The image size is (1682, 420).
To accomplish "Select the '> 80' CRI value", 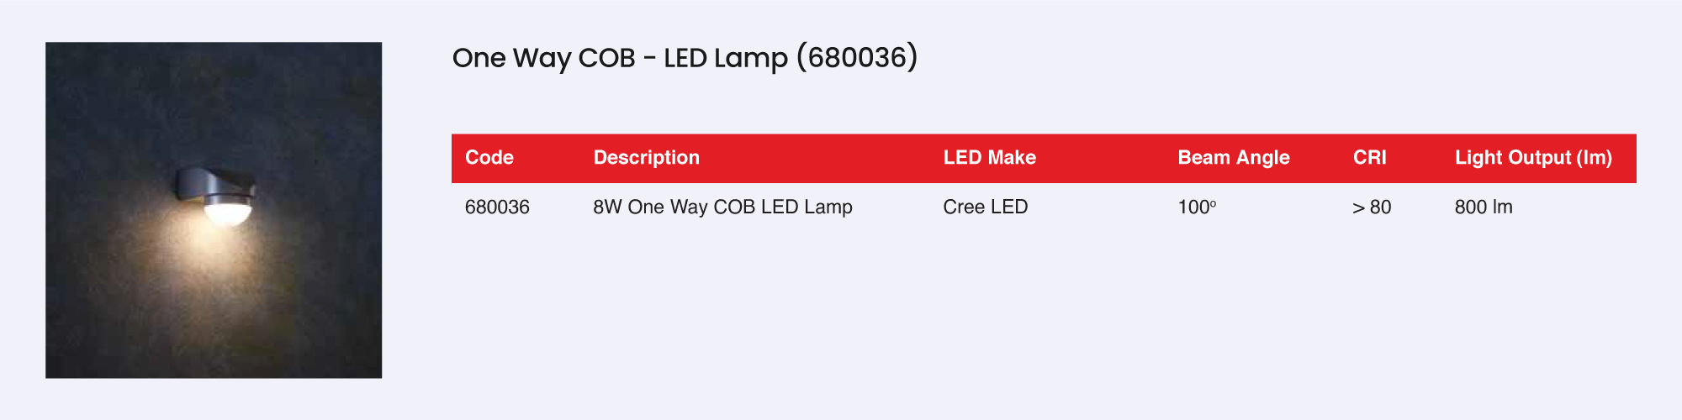I will click(x=1371, y=207).
